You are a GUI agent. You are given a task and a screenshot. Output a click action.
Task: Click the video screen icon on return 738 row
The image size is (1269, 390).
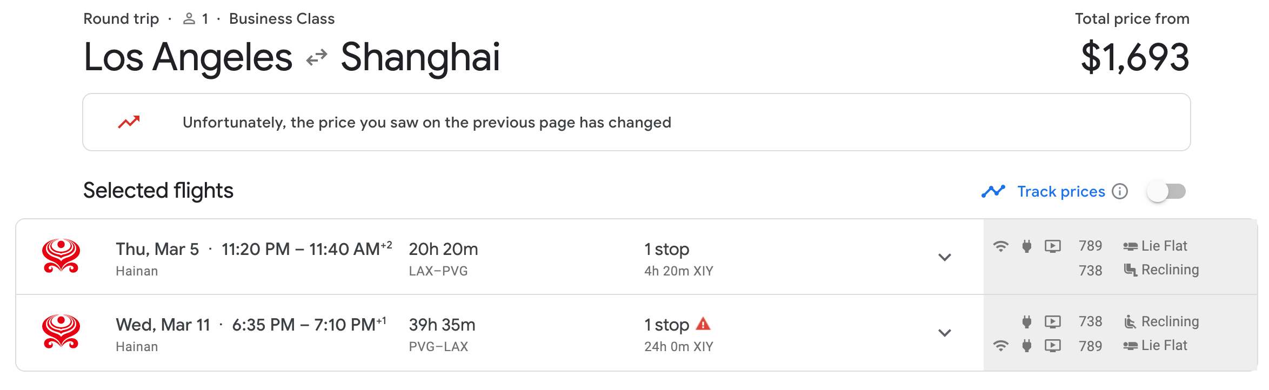click(1053, 322)
